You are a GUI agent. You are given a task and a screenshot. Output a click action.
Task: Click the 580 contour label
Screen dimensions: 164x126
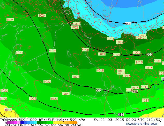[135, 92]
